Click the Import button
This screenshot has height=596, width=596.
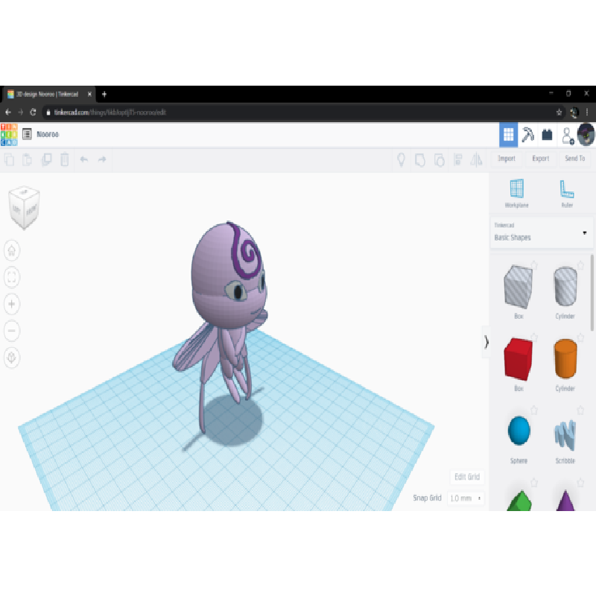pyautogui.click(x=507, y=159)
